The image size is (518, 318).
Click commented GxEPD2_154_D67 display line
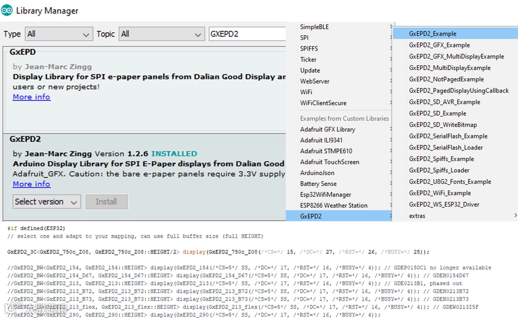coord(238,276)
